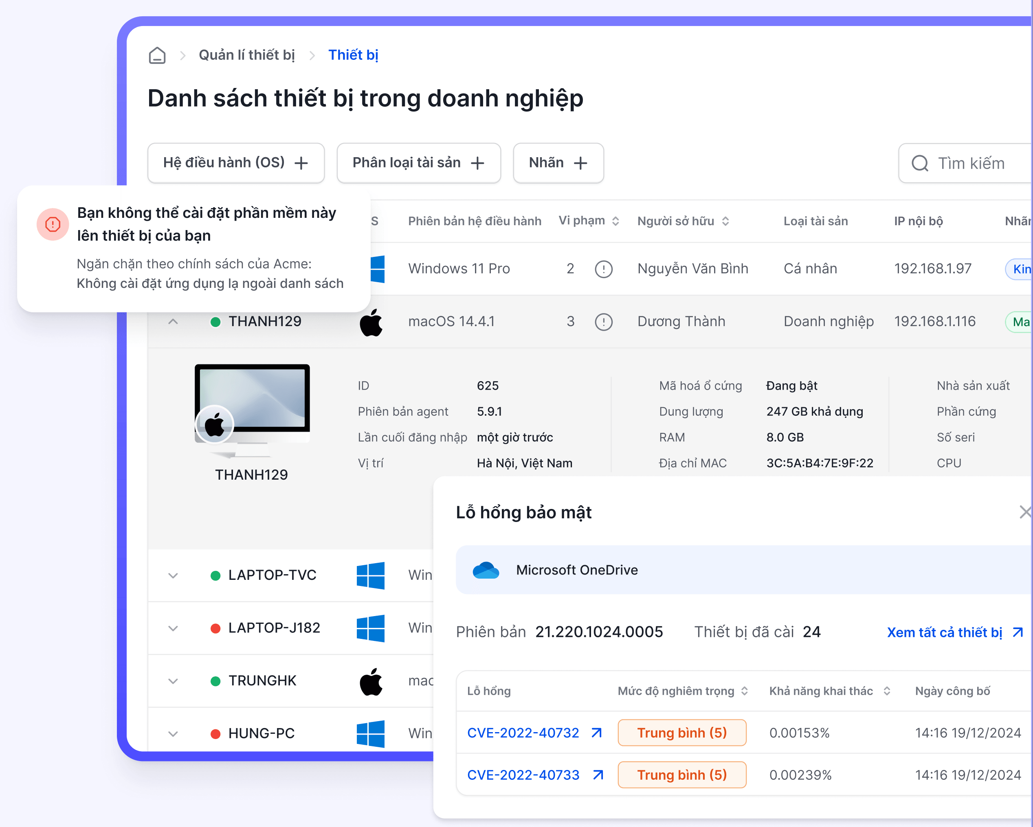Expand the LAPTOP-J182 device row
This screenshot has height=827, width=1033.
click(x=173, y=628)
